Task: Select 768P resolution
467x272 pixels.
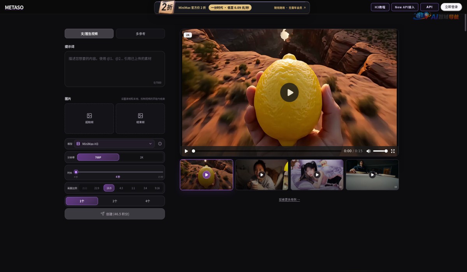Action: click(x=98, y=157)
